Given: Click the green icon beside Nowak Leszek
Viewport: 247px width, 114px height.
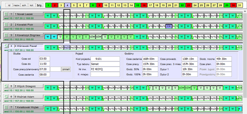Looking at the screenshot, I should coord(6,14).
